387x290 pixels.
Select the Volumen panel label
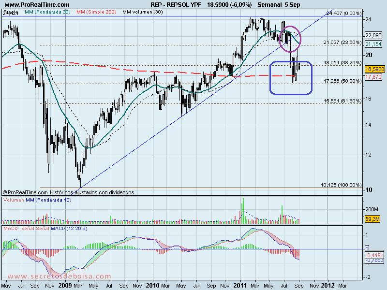[x=14, y=200]
